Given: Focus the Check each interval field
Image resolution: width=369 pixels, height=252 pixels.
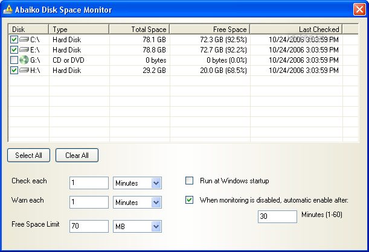Looking at the screenshot, I should pyautogui.click(x=89, y=183).
